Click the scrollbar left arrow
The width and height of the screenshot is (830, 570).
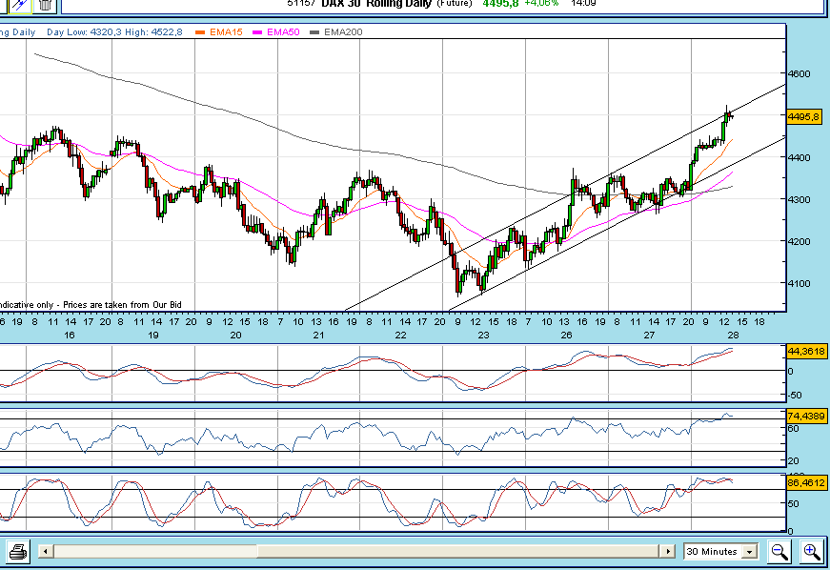46,552
